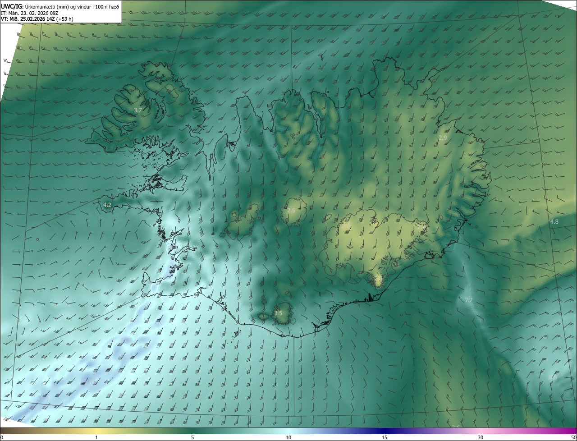
Task: Click the 2.9 value in east Iceland
Action: coord(443,138)
